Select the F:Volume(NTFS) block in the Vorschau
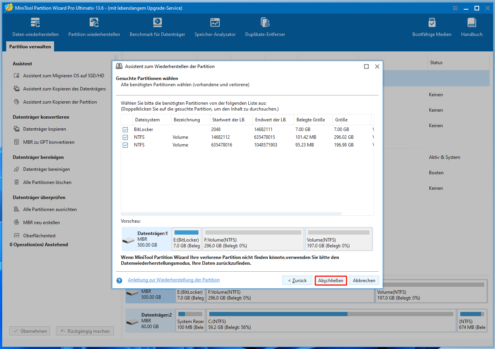Image resolution: width=495 pixels, height=349 pixels. (253, 239)
